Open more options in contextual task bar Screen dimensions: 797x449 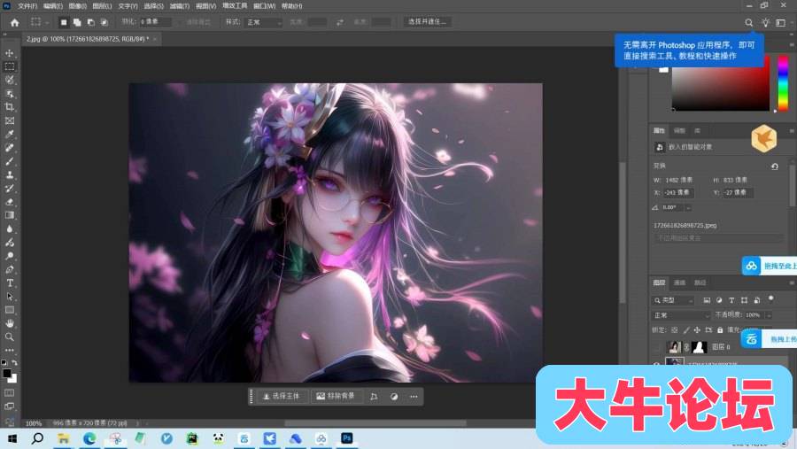pos(414,397)
